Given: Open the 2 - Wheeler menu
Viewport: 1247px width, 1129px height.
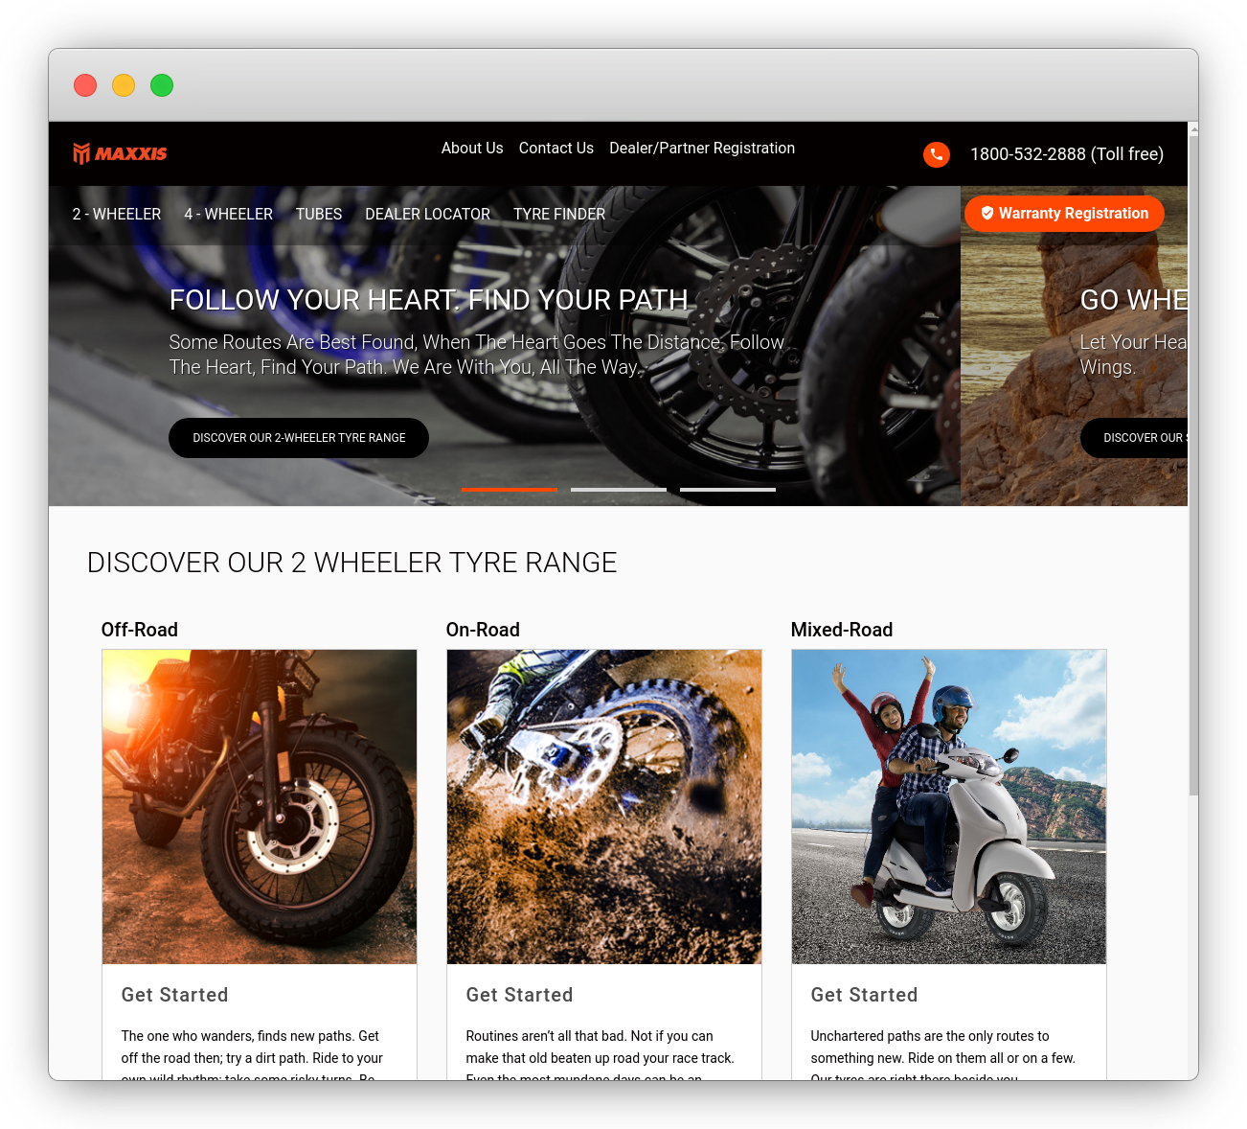Looking at the screenshot, I should [x=117, y=215].
